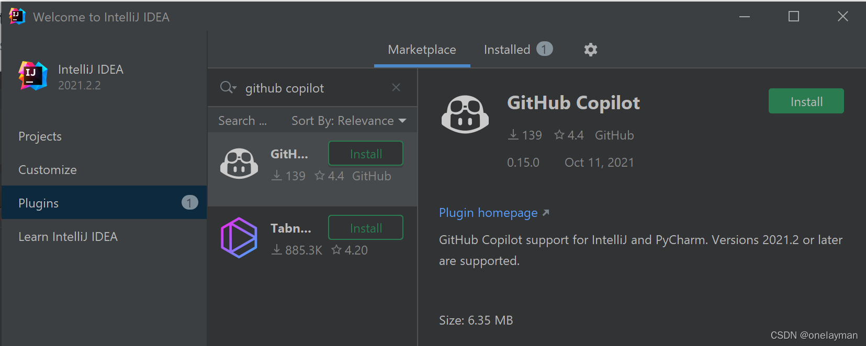The width and height of the screenshot is (866, 346).
Task: Minimize the Welcome to IntelliJ IDEA window
Action: click(745, 17)
